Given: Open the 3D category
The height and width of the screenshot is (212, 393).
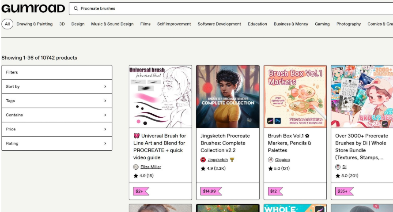Looking at the screenshot, I should (x=62, y=24).
